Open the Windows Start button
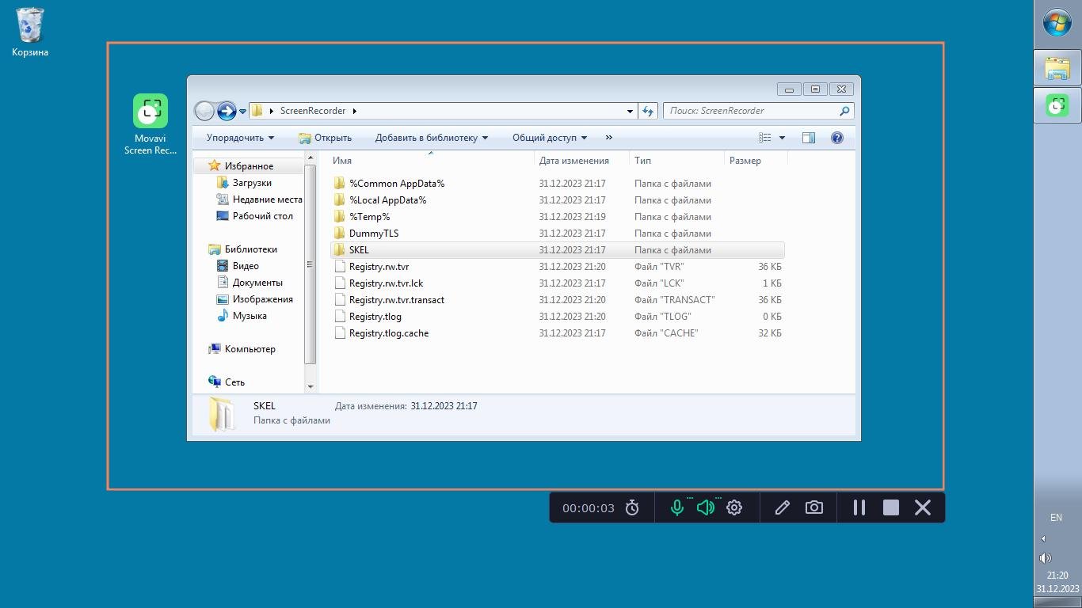The height and width of the screenshot is (608, 1082). (x=1057, y=23)
